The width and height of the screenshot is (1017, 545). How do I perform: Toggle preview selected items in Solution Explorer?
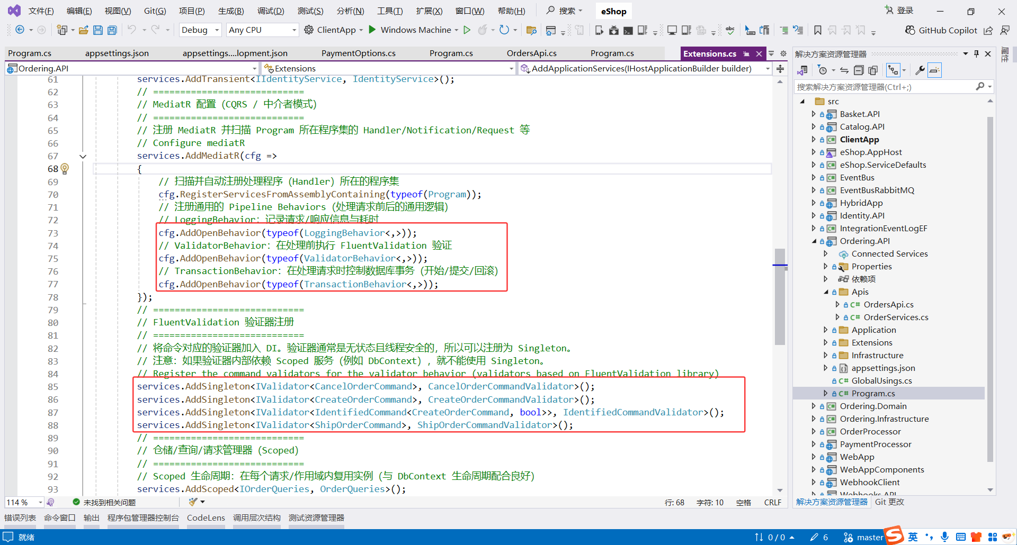[934, 70]
